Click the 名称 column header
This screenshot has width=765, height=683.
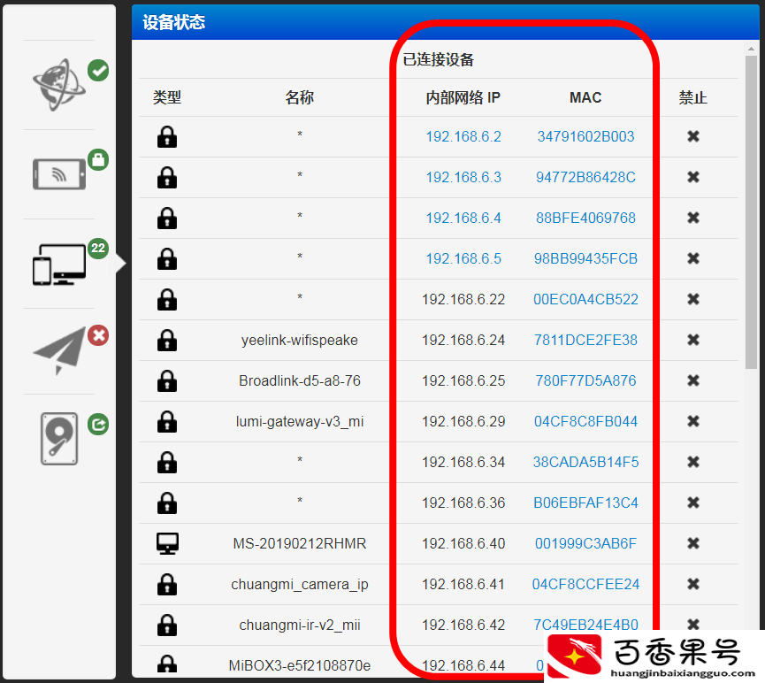click(300, 97)
